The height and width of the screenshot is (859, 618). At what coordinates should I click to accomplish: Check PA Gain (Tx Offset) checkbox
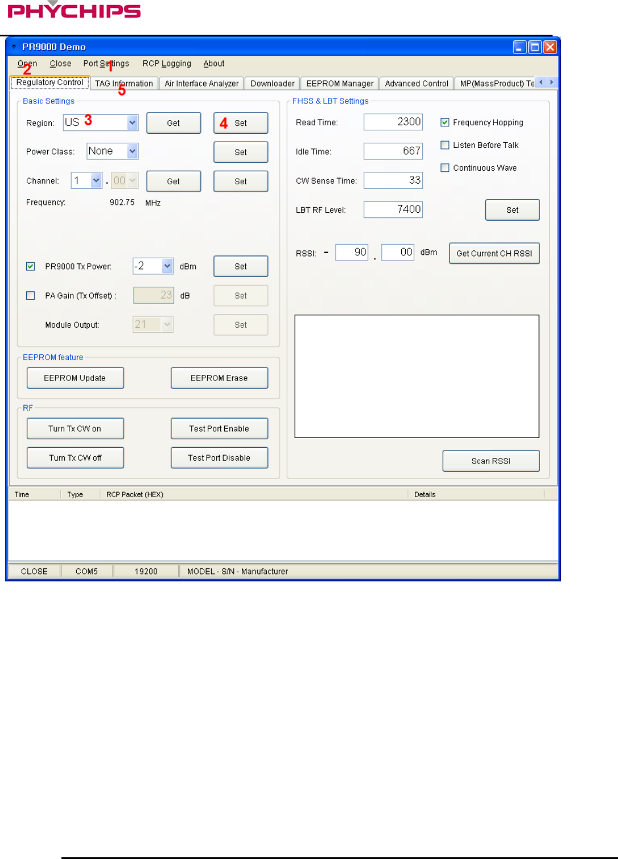click(31, 296)
